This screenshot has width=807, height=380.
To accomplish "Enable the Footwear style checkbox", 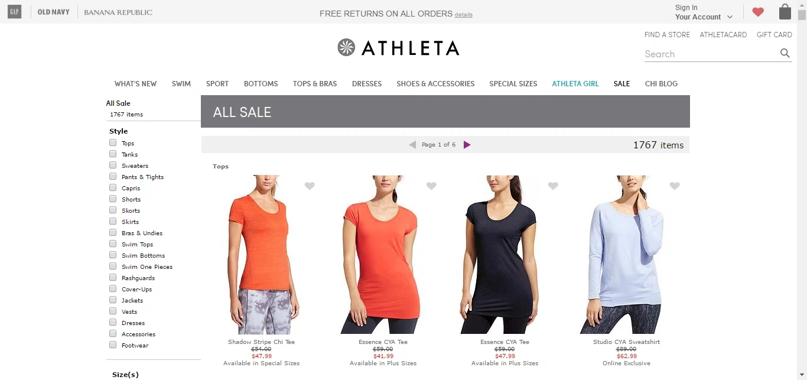I will pyautogui.click(x=113, y=345).
